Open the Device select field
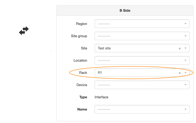The width and height of the screenshot is (196, 123). click(142, 85)
